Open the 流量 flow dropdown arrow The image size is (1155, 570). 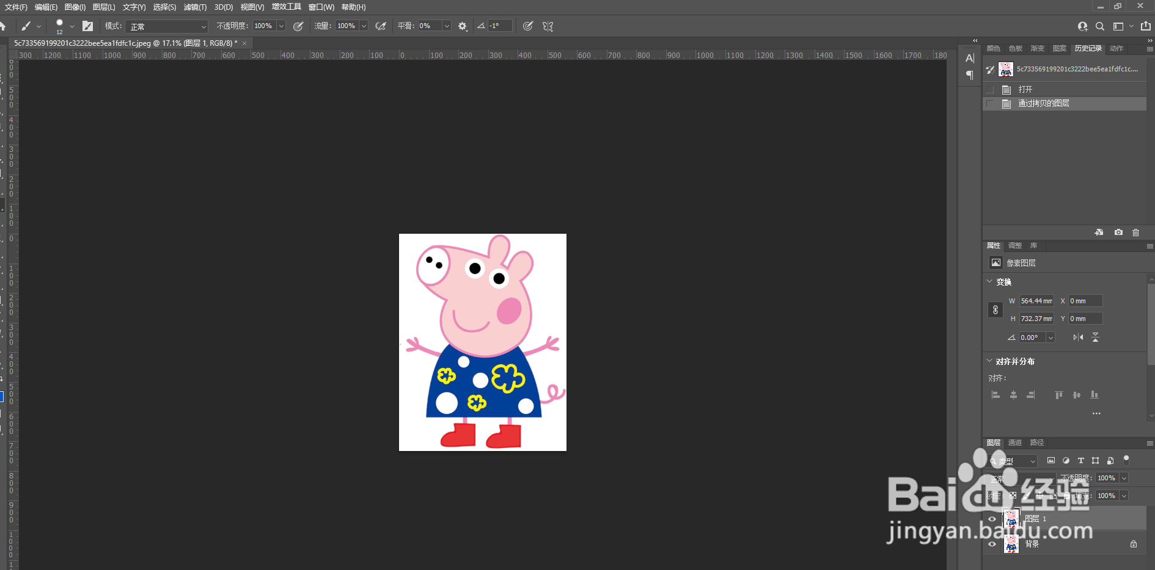364,26
